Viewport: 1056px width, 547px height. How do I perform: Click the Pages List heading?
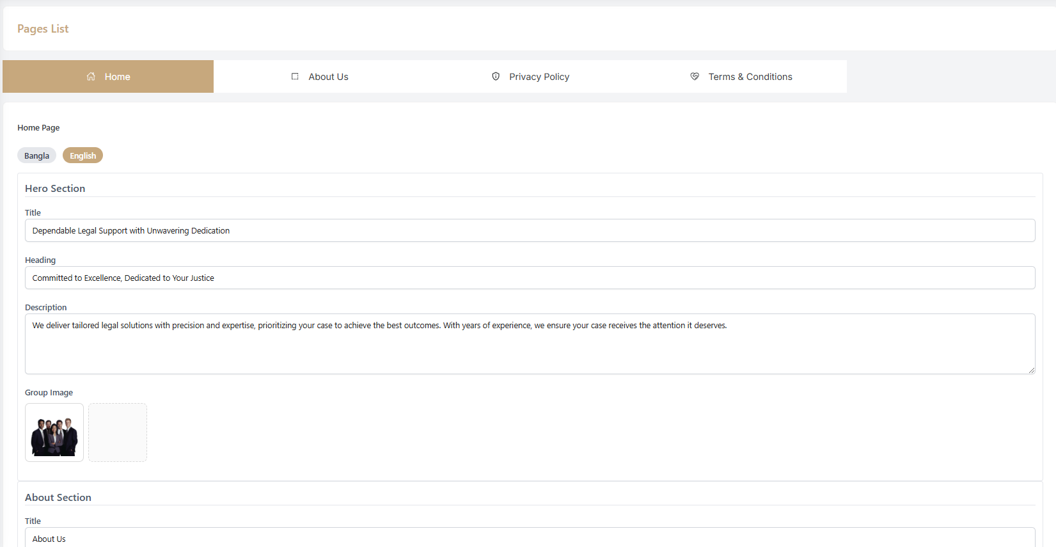point(43,29)
